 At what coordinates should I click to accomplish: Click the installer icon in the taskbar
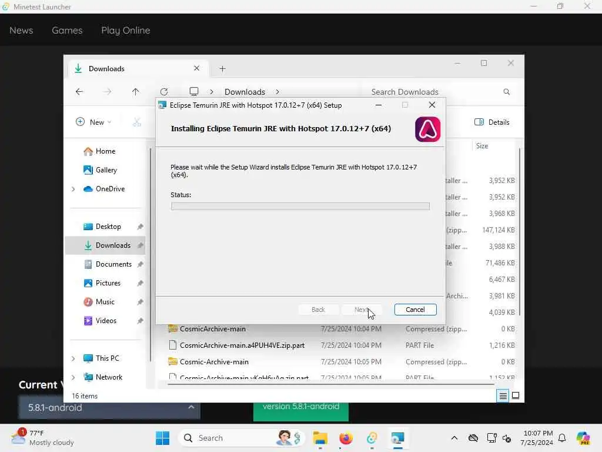(398, 438)
